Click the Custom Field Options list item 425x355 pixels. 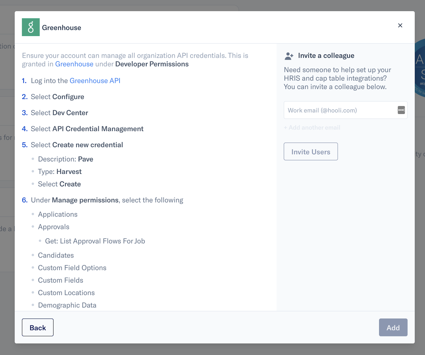pos(72,268)
